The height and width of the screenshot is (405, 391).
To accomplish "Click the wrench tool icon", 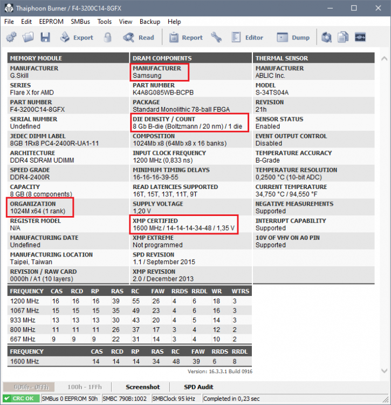I will pyautogui.click(x=216, y=37).
